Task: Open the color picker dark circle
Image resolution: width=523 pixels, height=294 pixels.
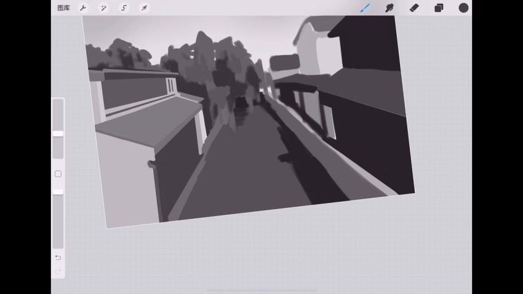Action: coord(463,7)
